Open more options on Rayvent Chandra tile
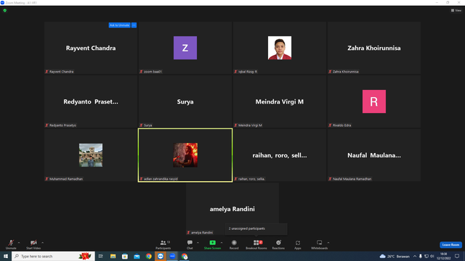 [x=134, y=25]
